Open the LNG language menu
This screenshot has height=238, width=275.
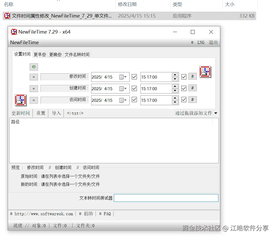pyautogui.click(x=201, y=42)
